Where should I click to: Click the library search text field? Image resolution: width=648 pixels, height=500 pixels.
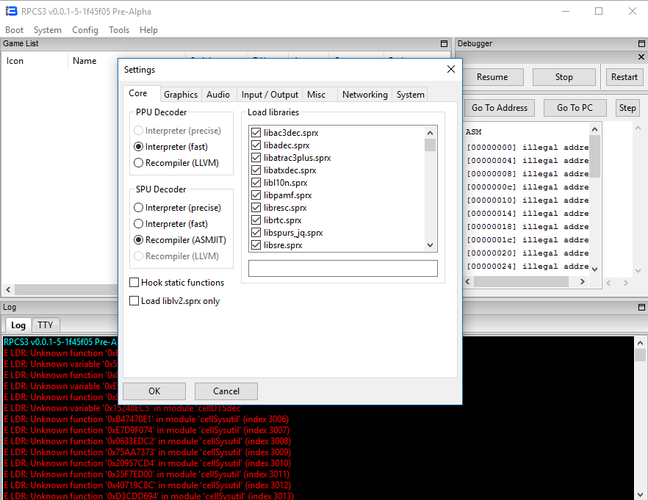[x=342, y=269]
